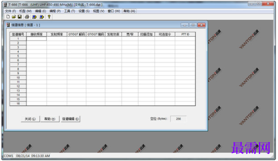Click the 空位 (Bytes) label
Viewport: 278px width, 161px height.
point(159,119)
